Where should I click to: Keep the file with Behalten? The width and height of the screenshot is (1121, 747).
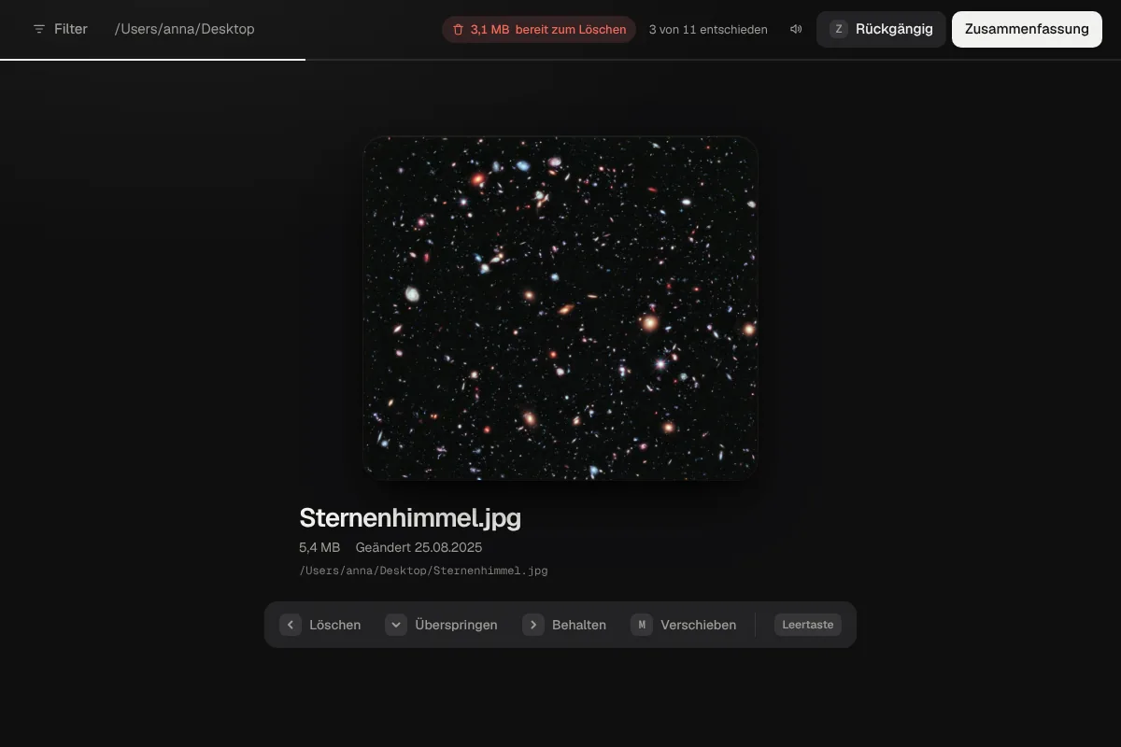pos(564,625)
